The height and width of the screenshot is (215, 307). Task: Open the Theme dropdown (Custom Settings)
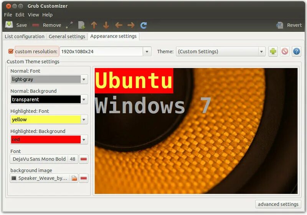221,52
